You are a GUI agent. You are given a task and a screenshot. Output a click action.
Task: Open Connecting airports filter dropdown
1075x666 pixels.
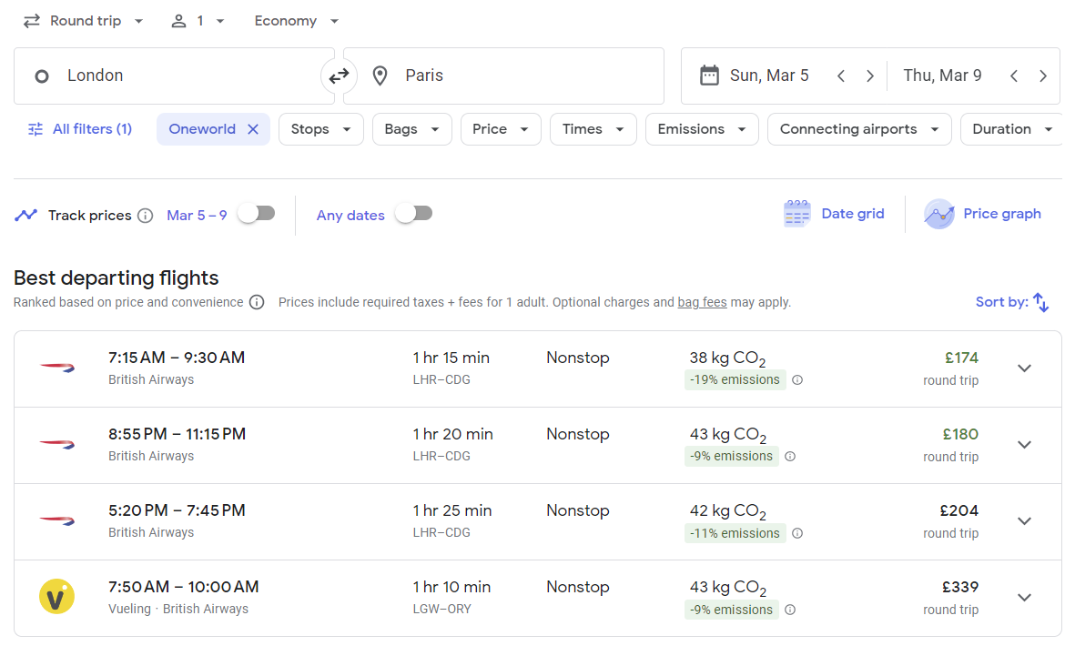(859, 129)
